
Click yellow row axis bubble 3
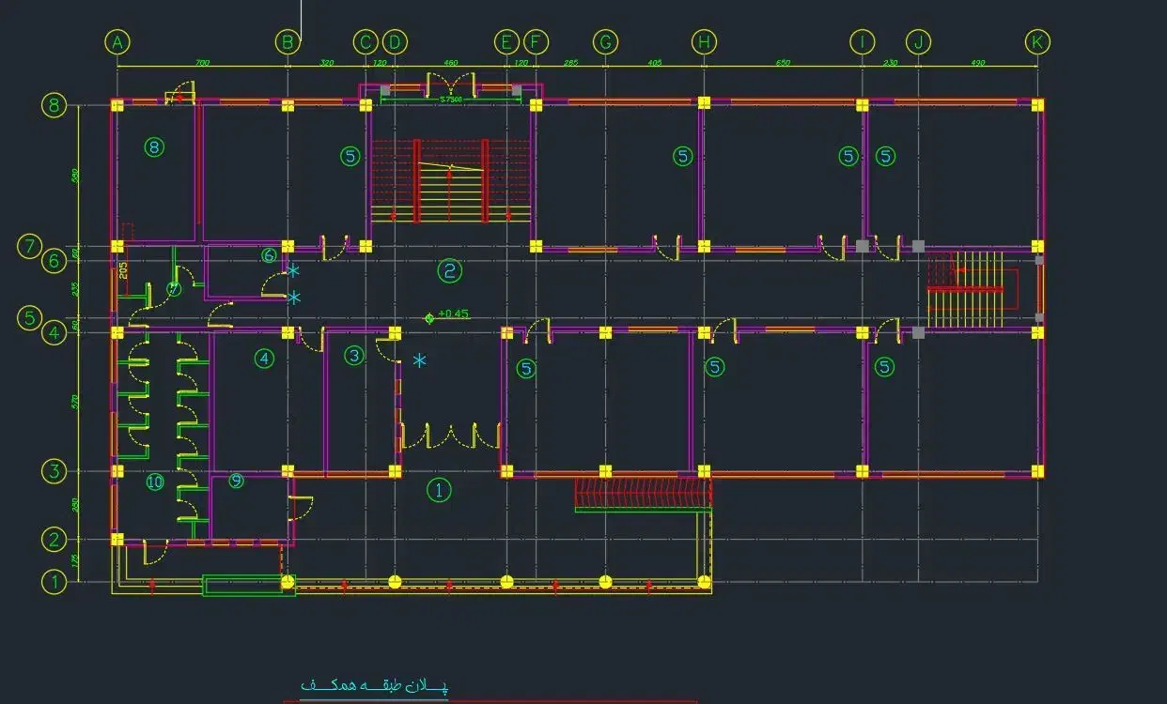coord(54,471)
